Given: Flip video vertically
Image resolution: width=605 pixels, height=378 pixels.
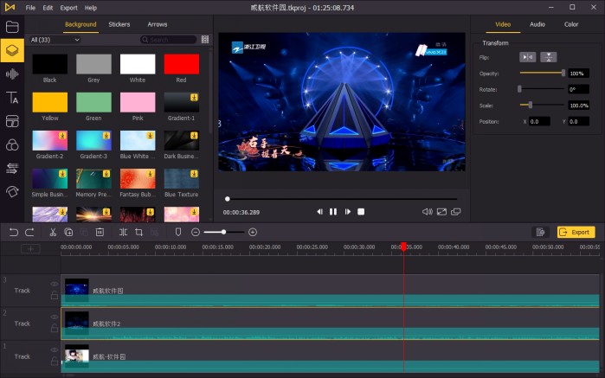Looking at the screenshot, I should coord(548,57).
